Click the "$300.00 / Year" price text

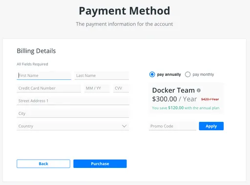click(x=174, y=99)
